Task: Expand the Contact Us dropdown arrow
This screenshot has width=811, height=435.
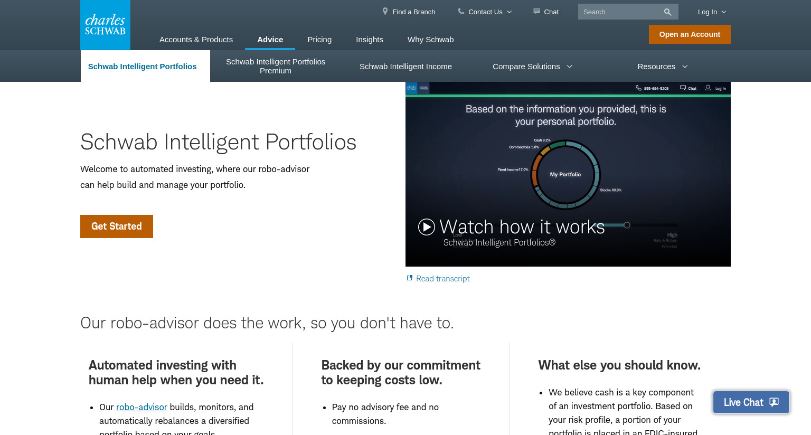Action: tap(510, 12)
